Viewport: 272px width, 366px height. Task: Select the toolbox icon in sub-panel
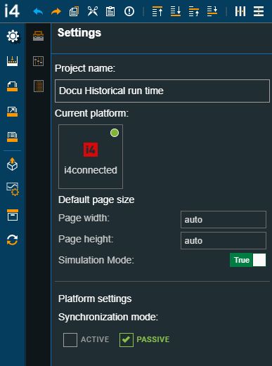click(x=38, y=36)
